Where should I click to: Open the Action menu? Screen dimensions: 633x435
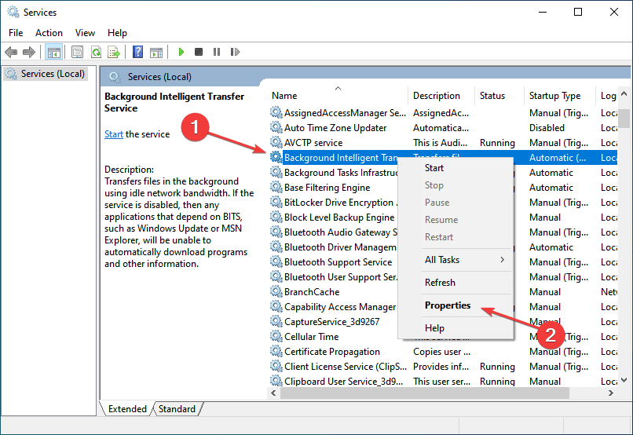click(x=49, y=33)
